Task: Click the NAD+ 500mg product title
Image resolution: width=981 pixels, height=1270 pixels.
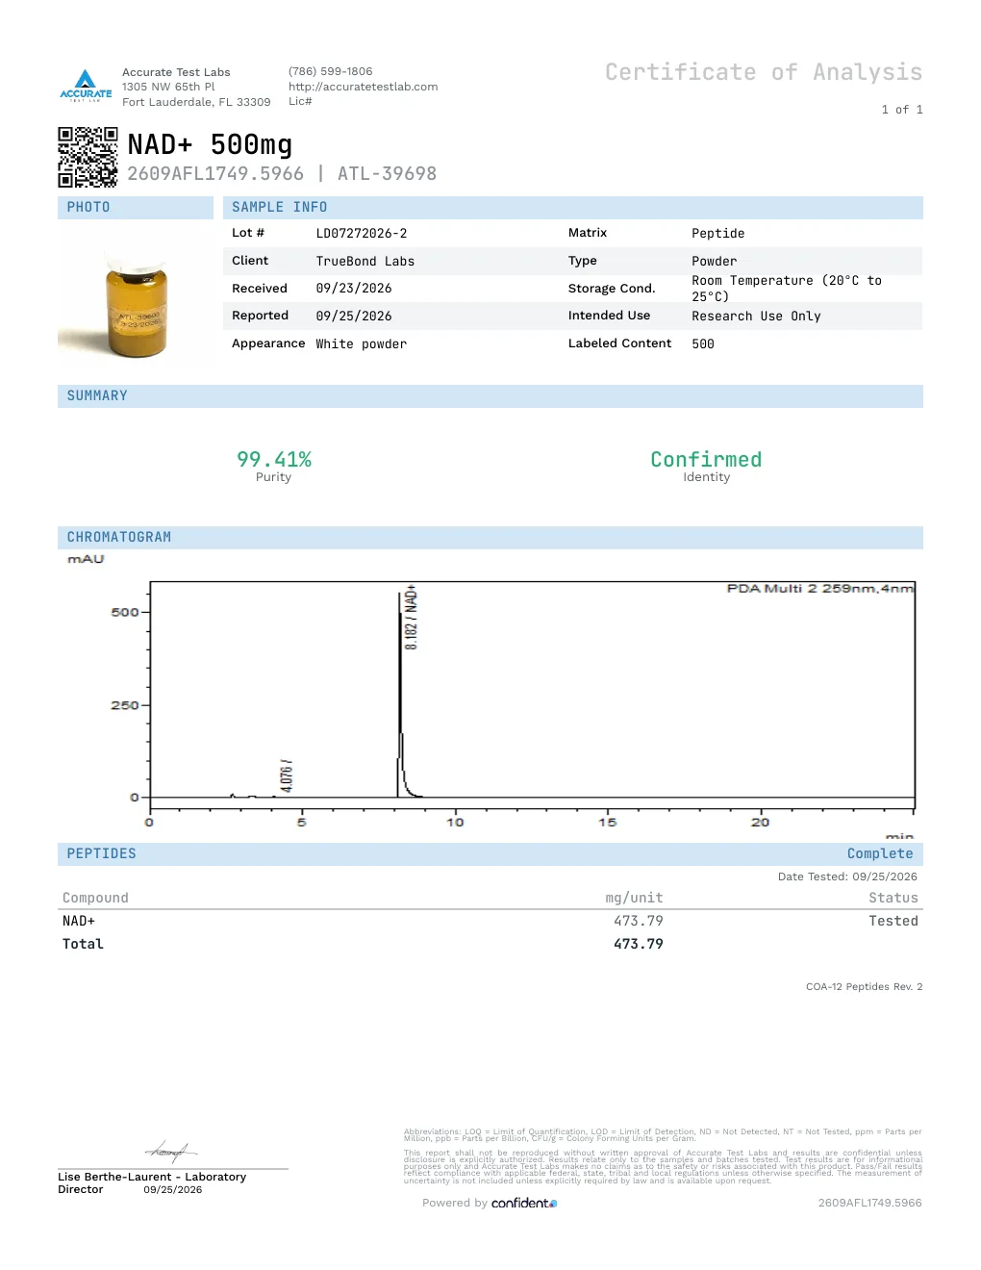Action: click(x=210, y=144)
